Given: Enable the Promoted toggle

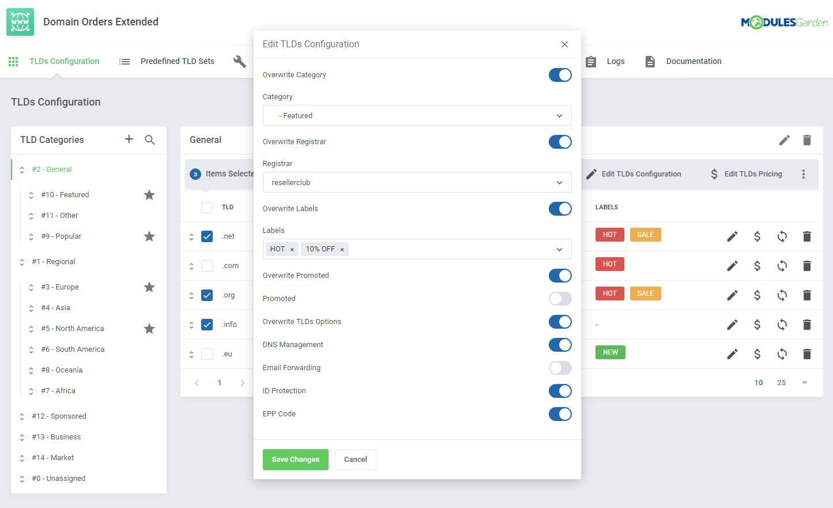Looking at the screenshot, I should point(560,299).
